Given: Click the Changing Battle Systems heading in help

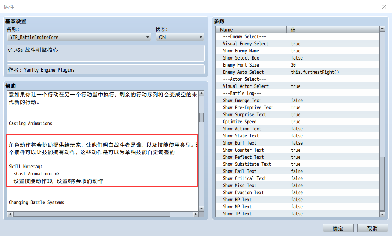Looking at the screenshot, I should click(36, 202).
